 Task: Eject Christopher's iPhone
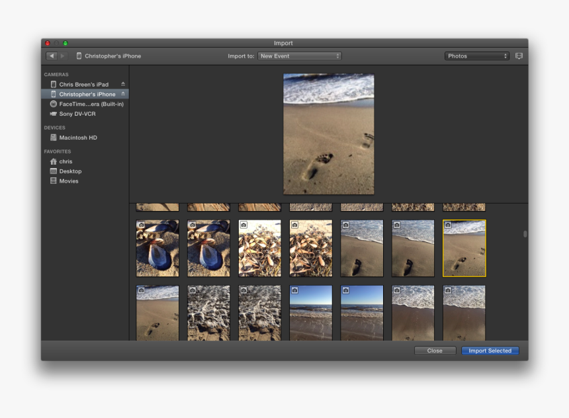pyautogui.click(x=122, y=94)
